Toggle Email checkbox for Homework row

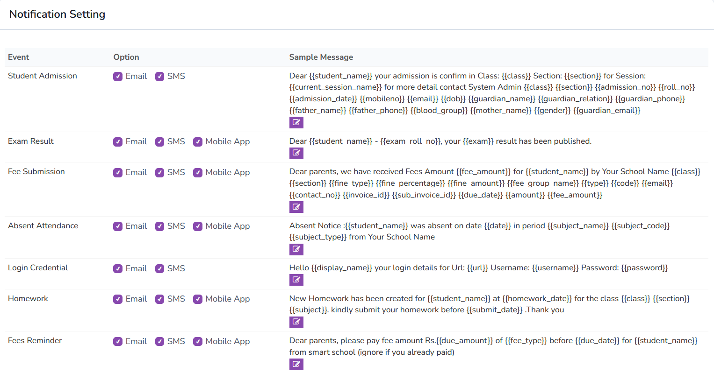pos(118,299)
